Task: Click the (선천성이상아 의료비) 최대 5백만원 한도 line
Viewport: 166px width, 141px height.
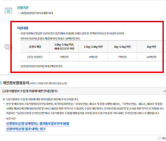Action: coord(42,66)
